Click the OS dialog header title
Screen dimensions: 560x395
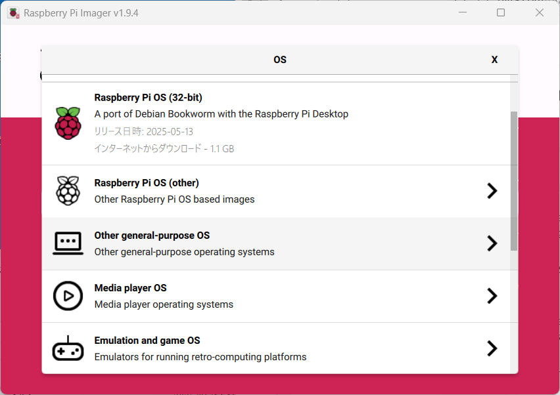pos(280,60)
